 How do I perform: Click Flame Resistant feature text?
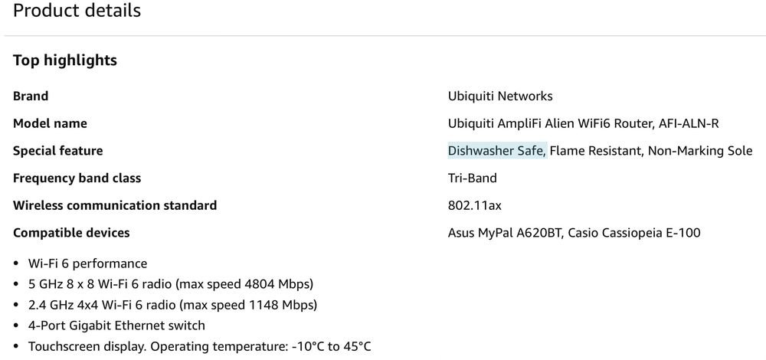click(595, 151)
